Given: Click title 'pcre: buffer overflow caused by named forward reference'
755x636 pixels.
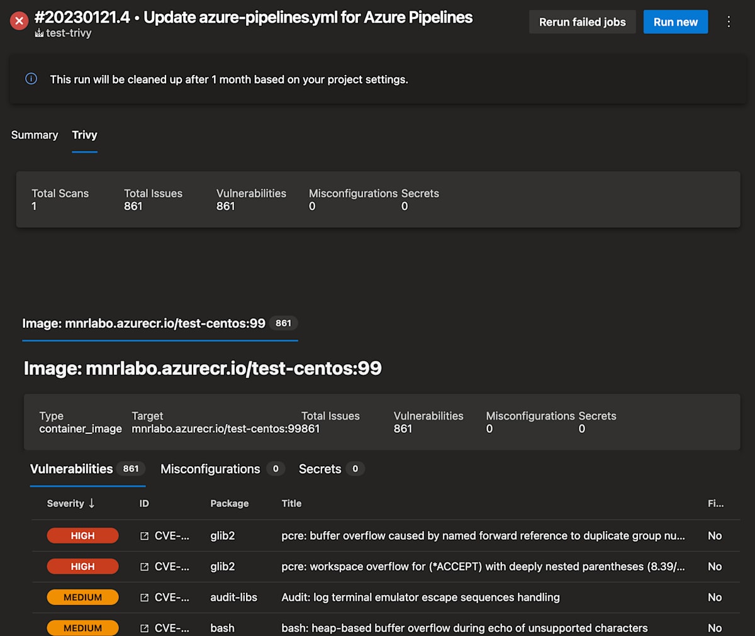Looking at the screenshot, I should [x=483, y=536].
